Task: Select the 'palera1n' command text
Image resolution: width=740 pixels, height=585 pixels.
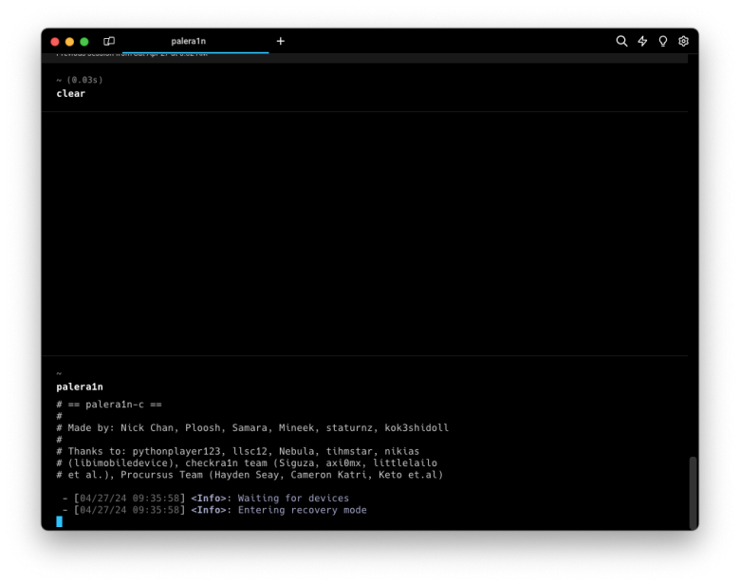Action: point(80,387)
